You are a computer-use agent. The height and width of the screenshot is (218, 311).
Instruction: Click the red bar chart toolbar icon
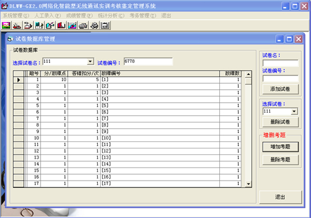click(x=61, y=26)
